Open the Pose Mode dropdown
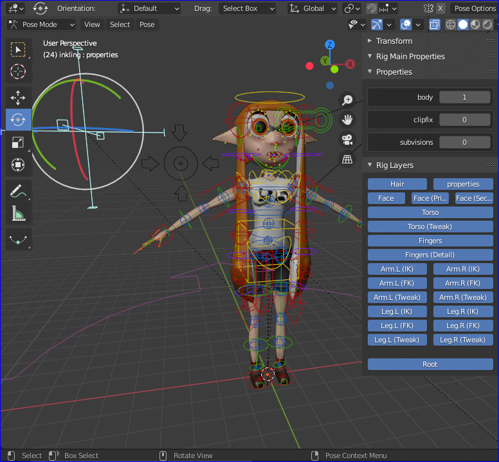The image size is (499, 462). tap(41, 24)
